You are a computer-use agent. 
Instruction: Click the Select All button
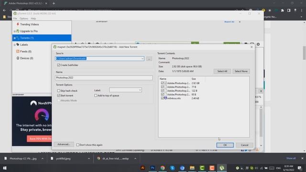click(x=222, y=71)
